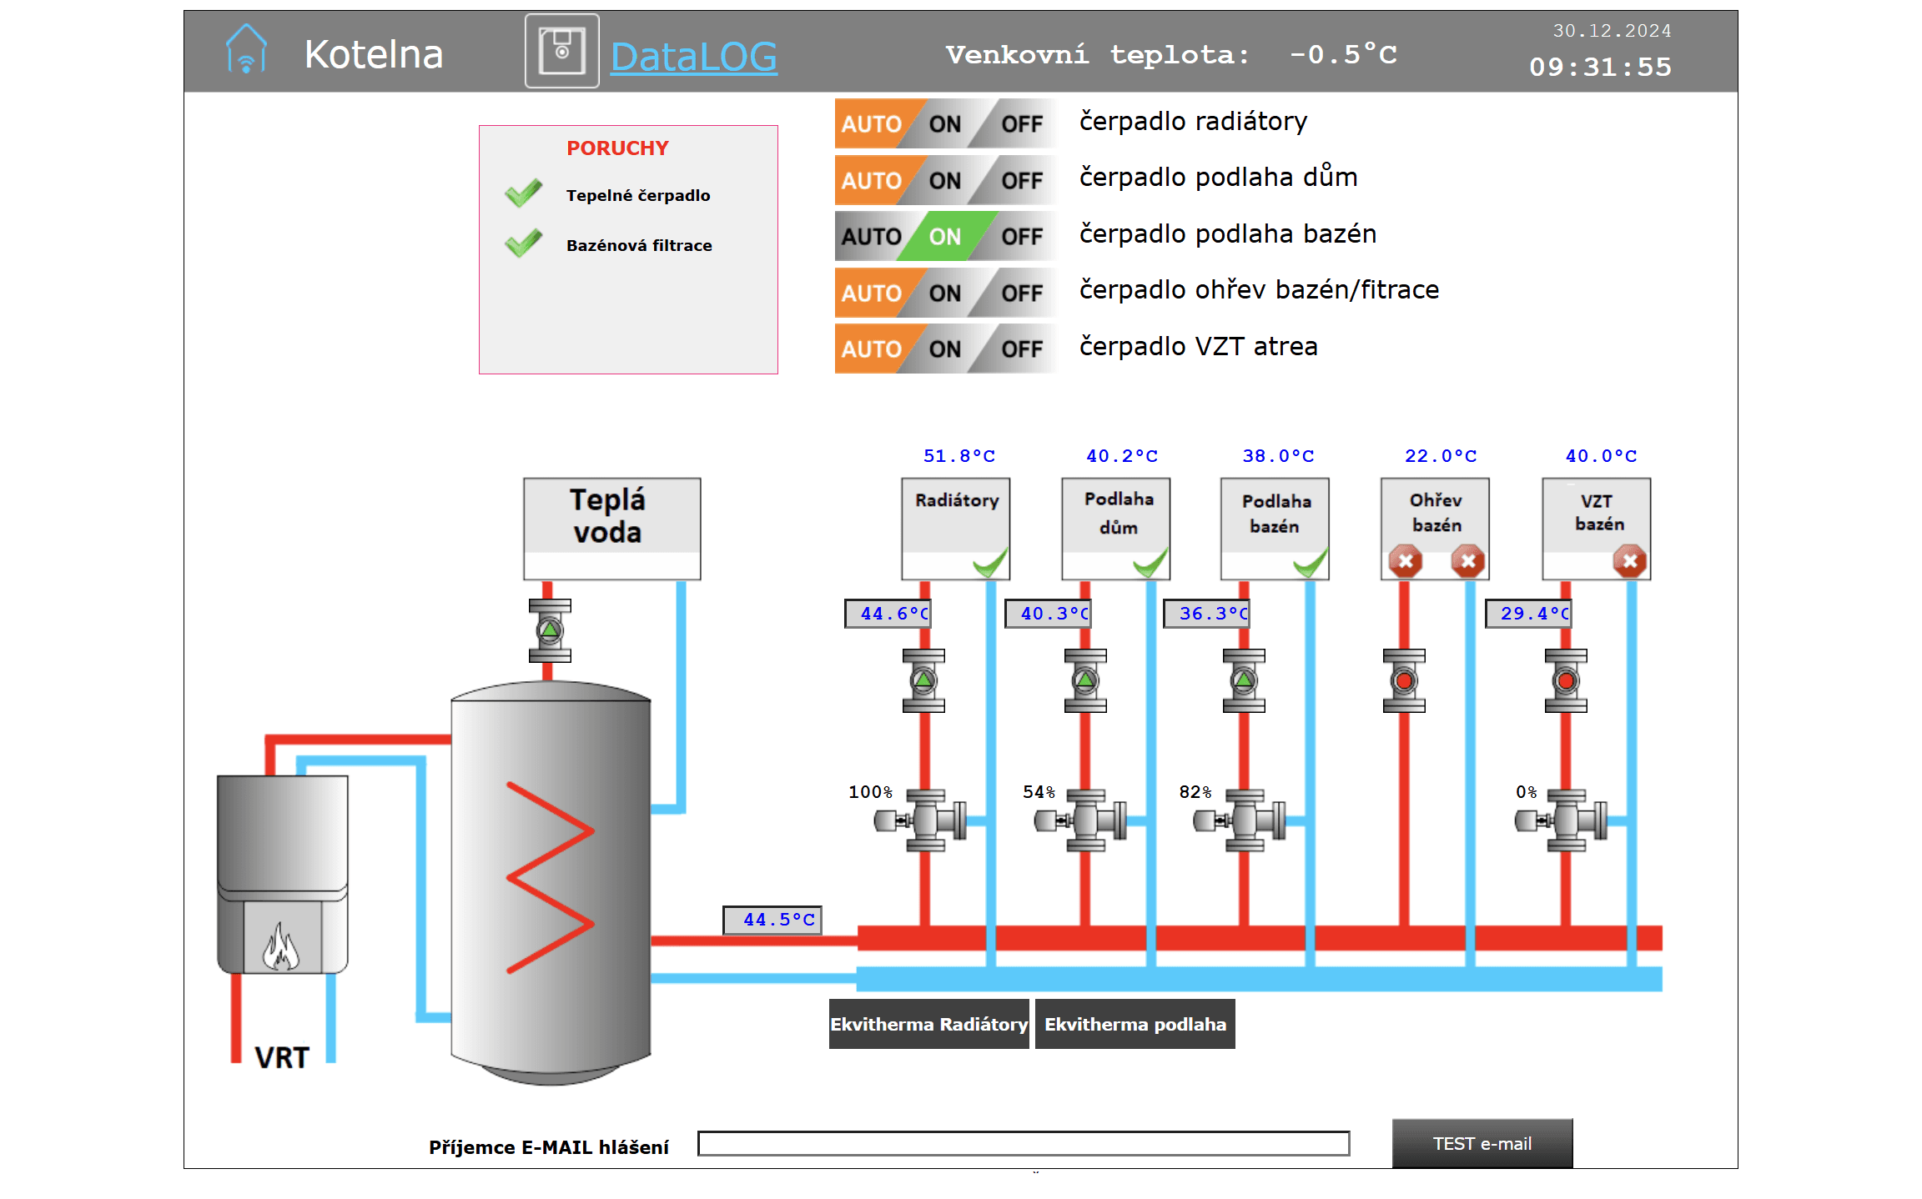Turn čerpadlo VZT atrea OFF

tap(1021, 349)
